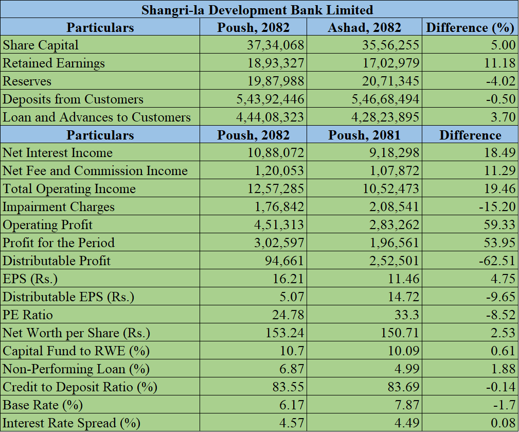Select the Interest Rate Spread difference 0.08
Screen dimensions: 519x432
(503, 423)
